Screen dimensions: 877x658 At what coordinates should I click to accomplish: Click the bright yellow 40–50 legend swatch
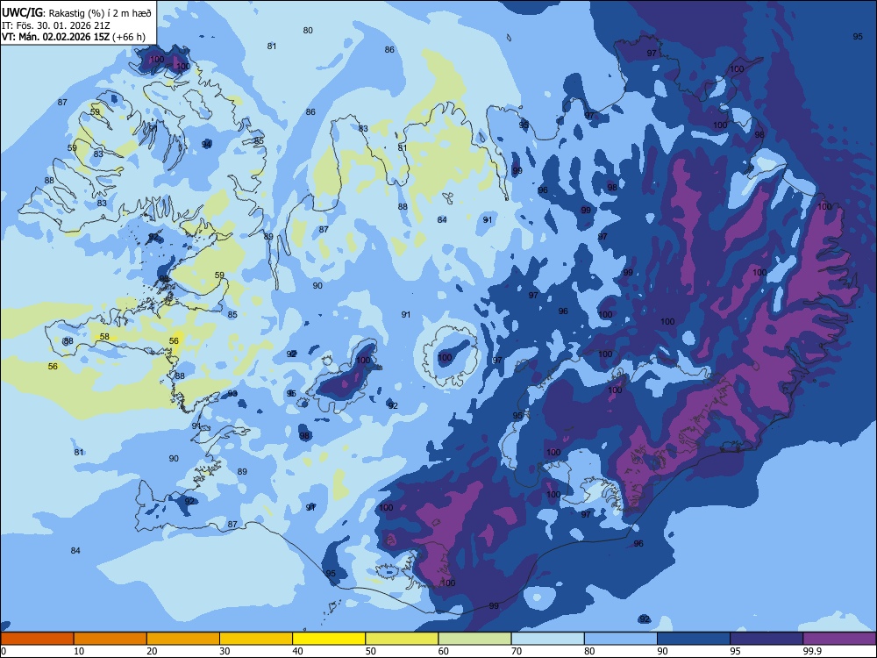coord(329,639)
